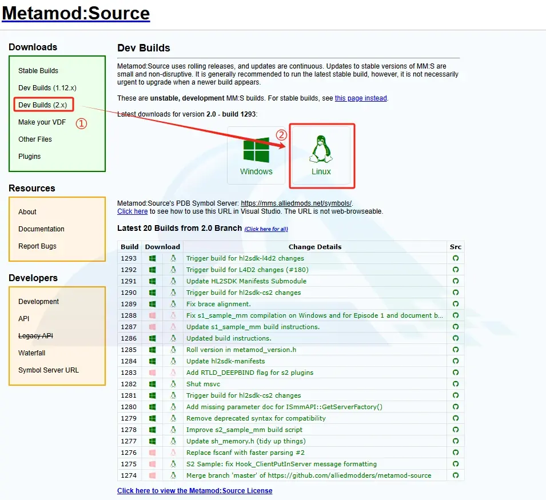Viewport: 546px width, 500px height.
Task: Download Linux package for build 1278
Action: coord(173,430)
